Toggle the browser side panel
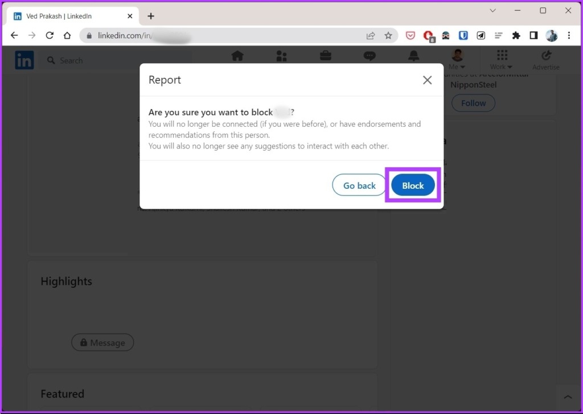 [533, 36]
